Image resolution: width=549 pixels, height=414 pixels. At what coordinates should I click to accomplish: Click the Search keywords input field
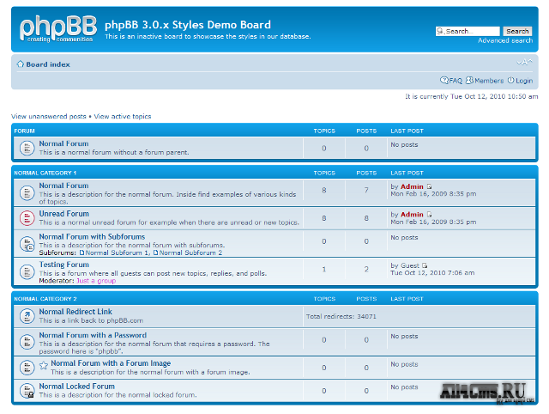(468, 31)
